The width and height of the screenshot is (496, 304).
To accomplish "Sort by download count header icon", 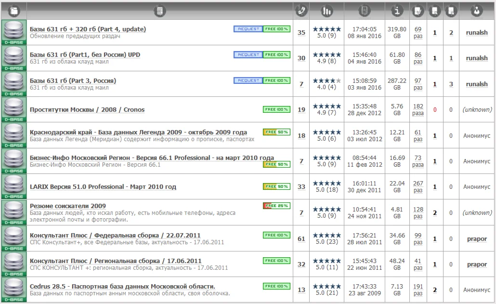I will [418, 11].
